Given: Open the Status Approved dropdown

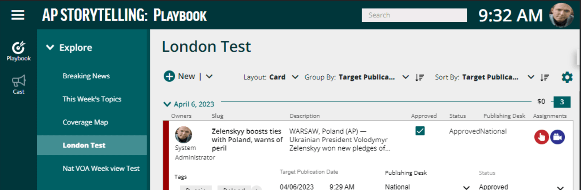Looking at the screenshot, I should [x=521, y=187].
